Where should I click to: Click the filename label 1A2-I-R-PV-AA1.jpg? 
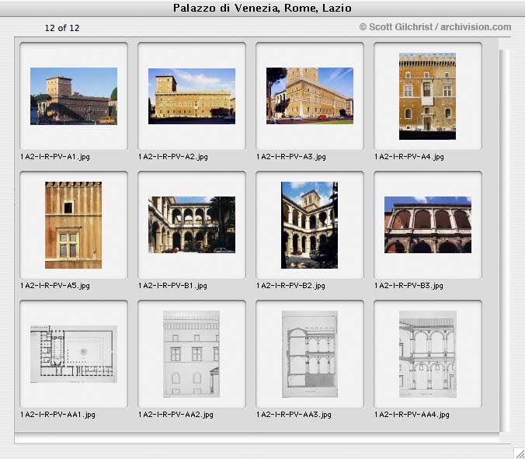pyautogui.click(x=57, y=415)
